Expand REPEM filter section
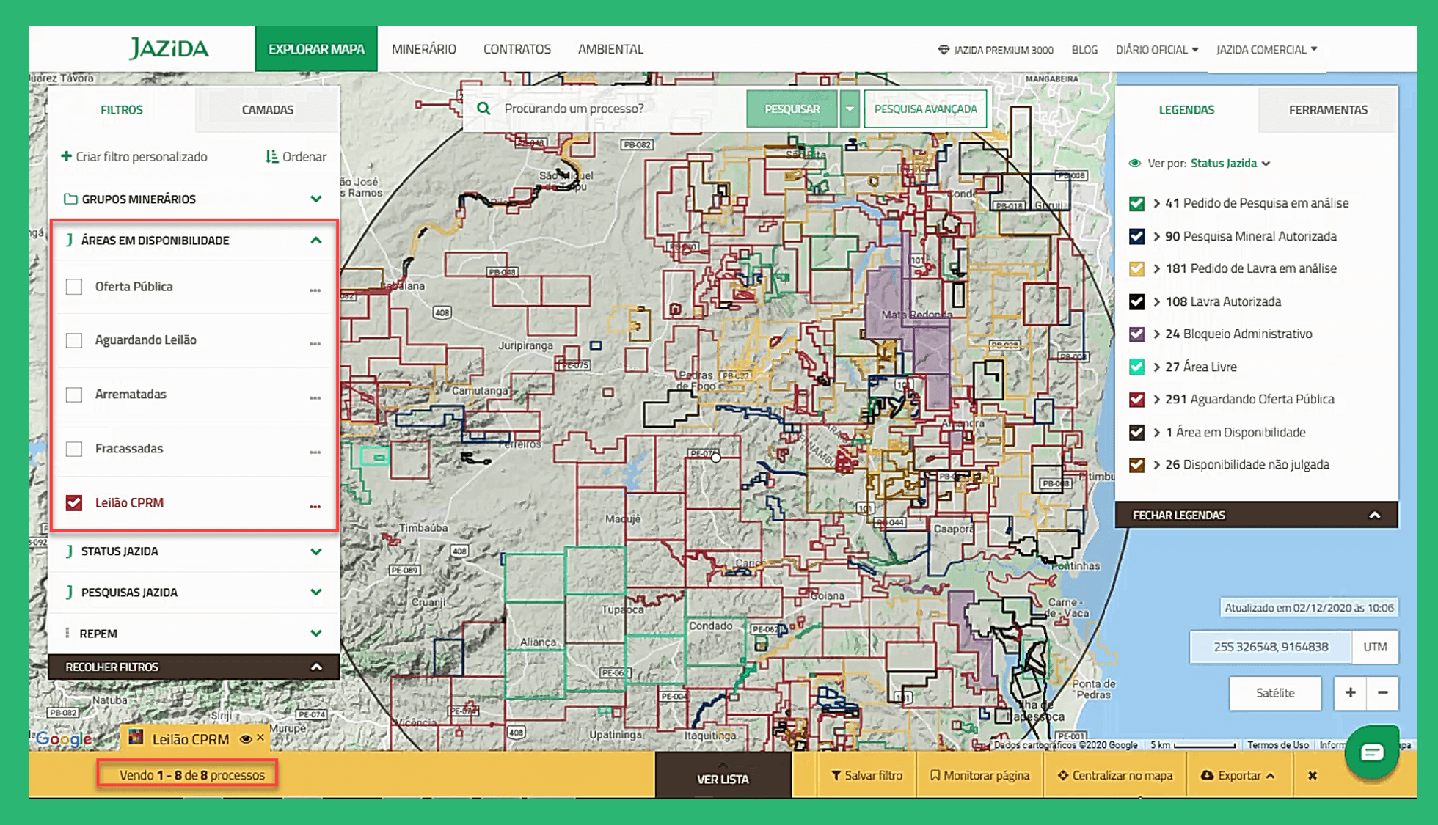Image resolution: width=1438 pixels, height=825 pixels. 316,633
